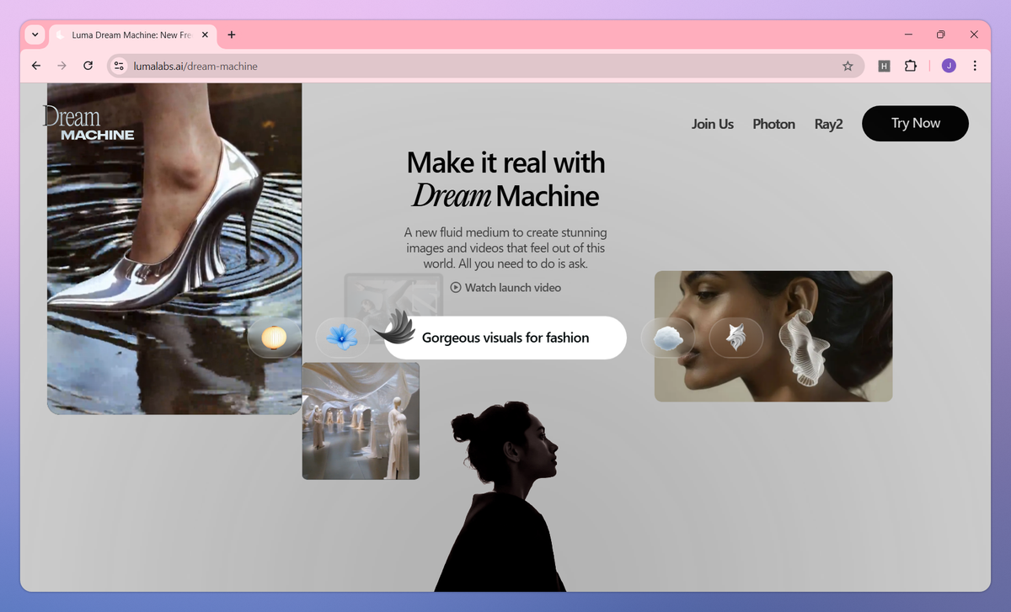Click the browser back arrow
1011x612 pixels.
(35, 66)
